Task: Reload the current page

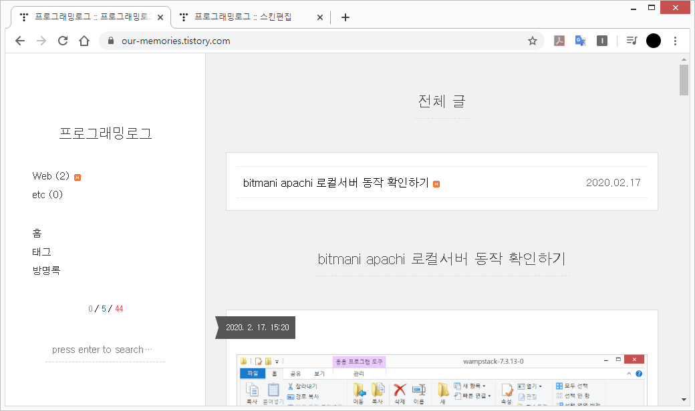Action: (63, 41)
